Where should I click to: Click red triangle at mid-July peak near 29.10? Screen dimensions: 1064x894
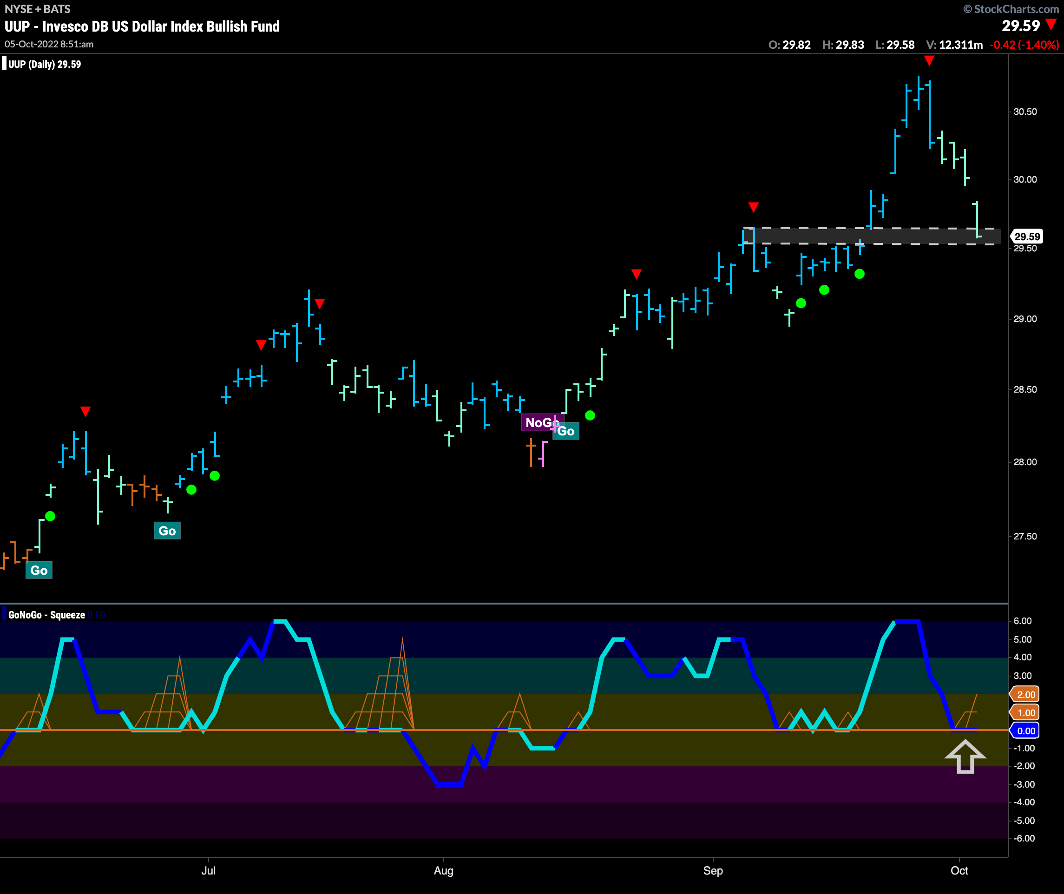319,303
